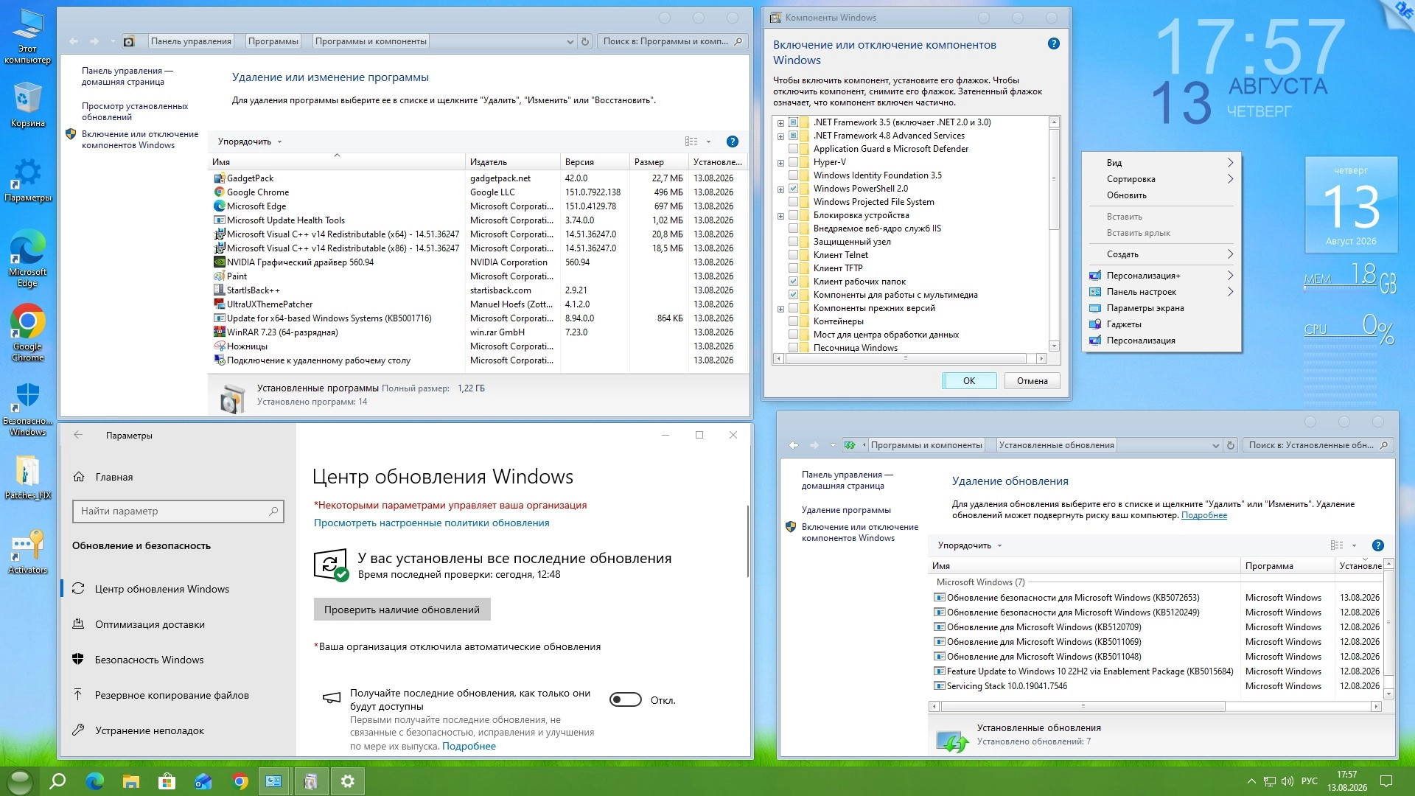Open Microsoft Edge from the taskbar
Screen dimensions: 1415x796
(94, 781)
